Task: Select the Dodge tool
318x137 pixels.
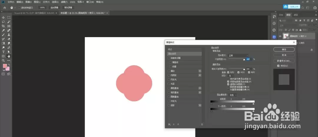Action: tap(4, 48)
